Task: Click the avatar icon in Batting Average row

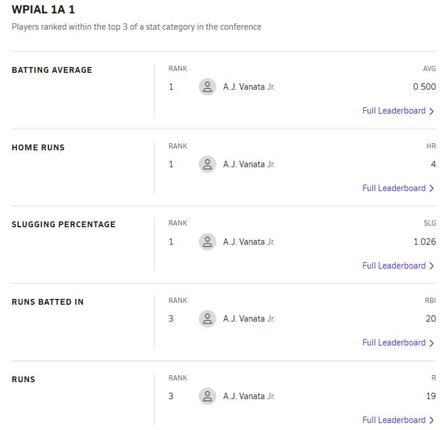Action: click(207, 87)
